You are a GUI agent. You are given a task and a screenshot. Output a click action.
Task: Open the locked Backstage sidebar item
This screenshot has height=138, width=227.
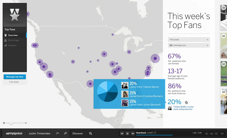(14, 40)
